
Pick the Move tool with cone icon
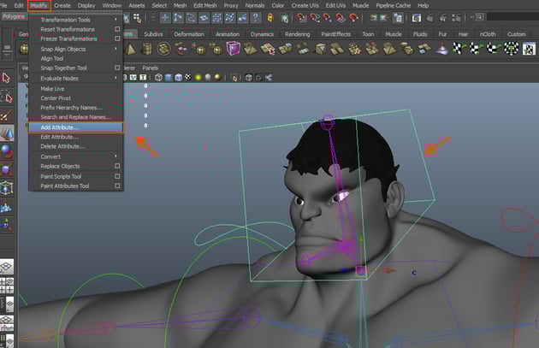click(x=6, y=133)
